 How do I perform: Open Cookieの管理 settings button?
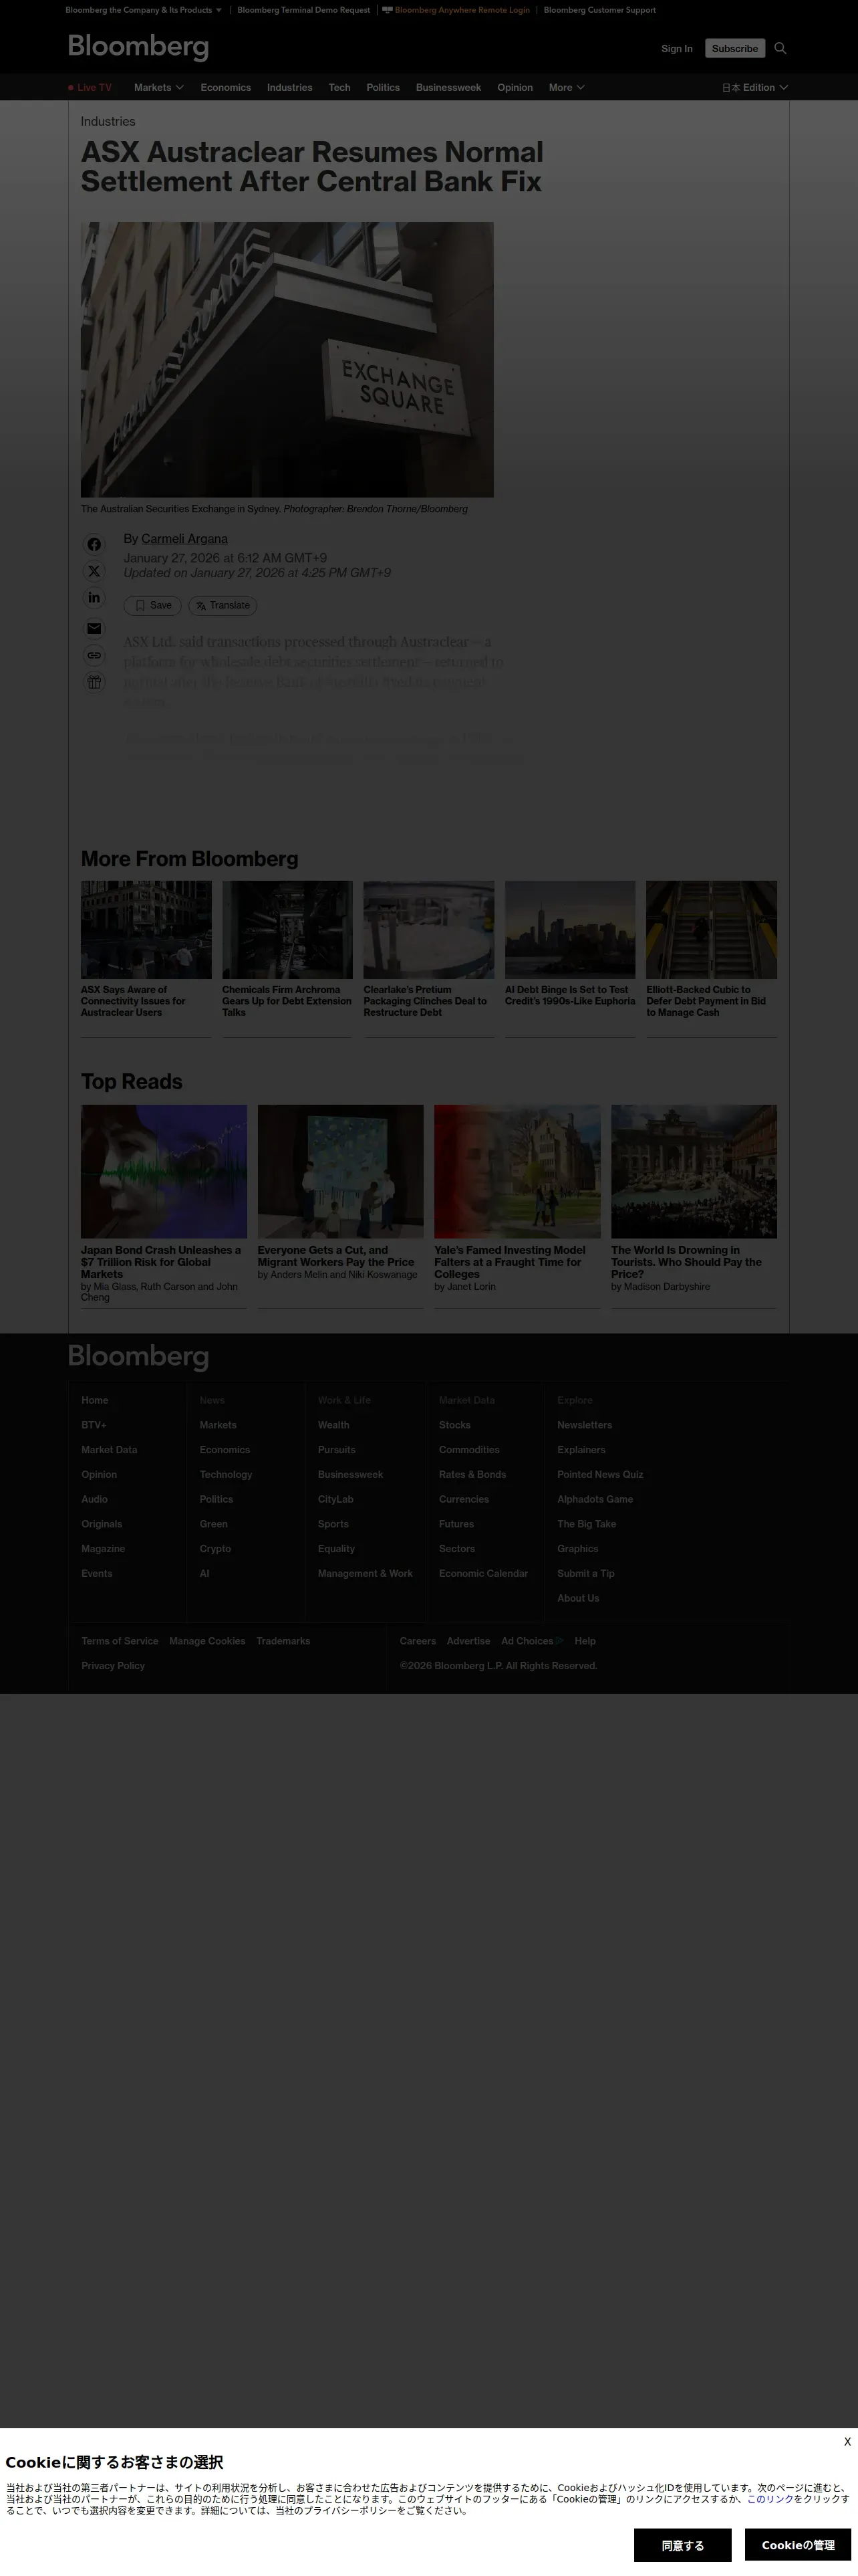click(x=797, y=2545)
